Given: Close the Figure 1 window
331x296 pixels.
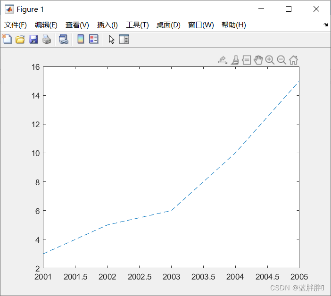Looking at the screenshot, I should (316, 9).
